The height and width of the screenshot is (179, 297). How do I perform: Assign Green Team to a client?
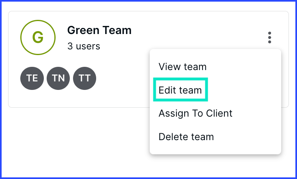pos(195,113)
